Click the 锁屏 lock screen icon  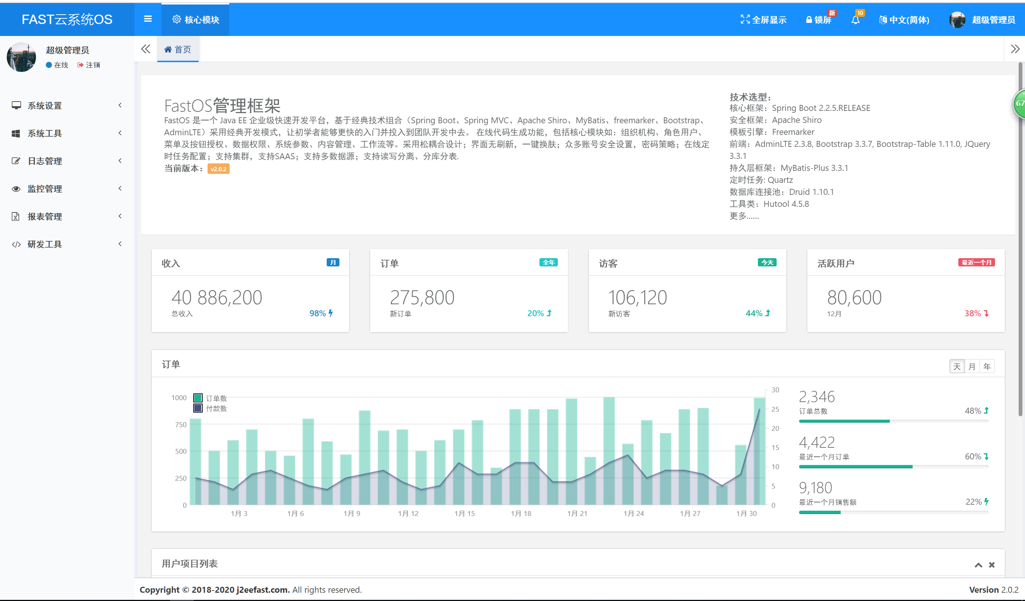[x=808, y=19]
